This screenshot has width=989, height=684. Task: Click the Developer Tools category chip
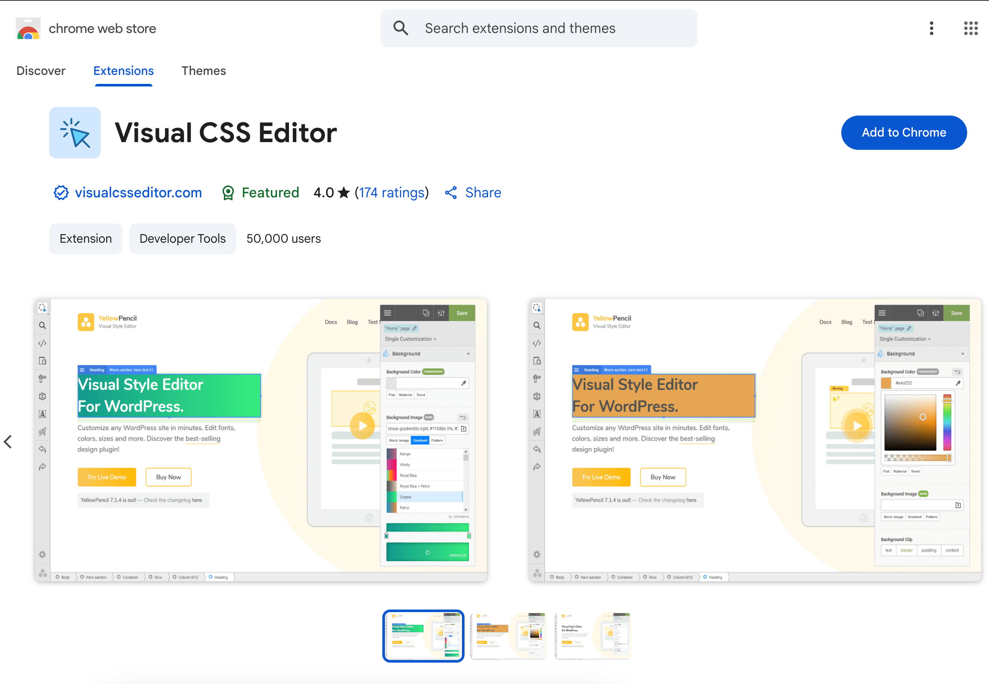pos(183,239)
